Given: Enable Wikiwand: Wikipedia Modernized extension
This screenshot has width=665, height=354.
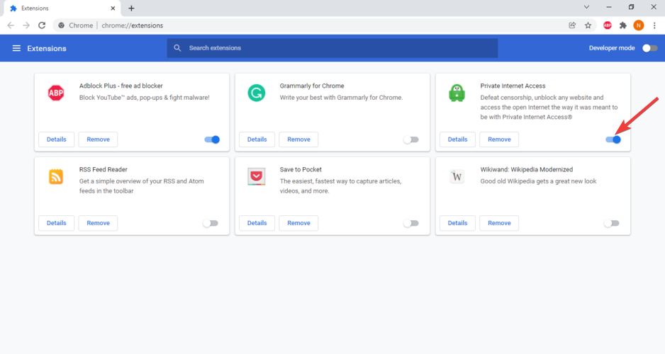Looking at the screenshot, I should pyautogui.click(x=611, y=223).
